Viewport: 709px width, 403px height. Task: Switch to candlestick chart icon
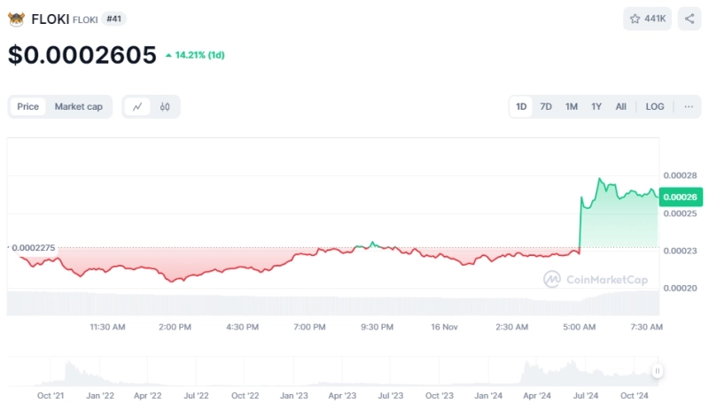click(165, 107)
